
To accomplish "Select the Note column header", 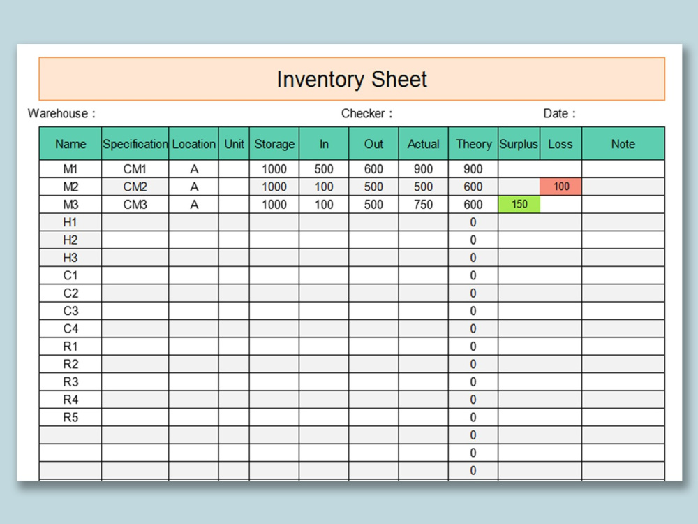I will [x=623, y=144].
